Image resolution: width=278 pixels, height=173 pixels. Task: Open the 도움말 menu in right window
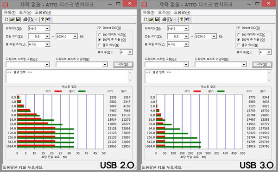pos(182,12)
